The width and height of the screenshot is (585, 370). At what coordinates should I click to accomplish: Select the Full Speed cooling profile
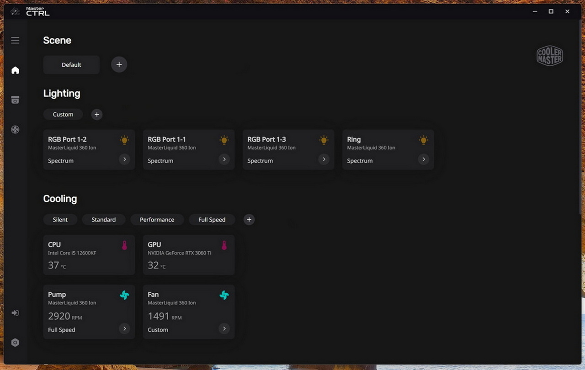point(212,220)
